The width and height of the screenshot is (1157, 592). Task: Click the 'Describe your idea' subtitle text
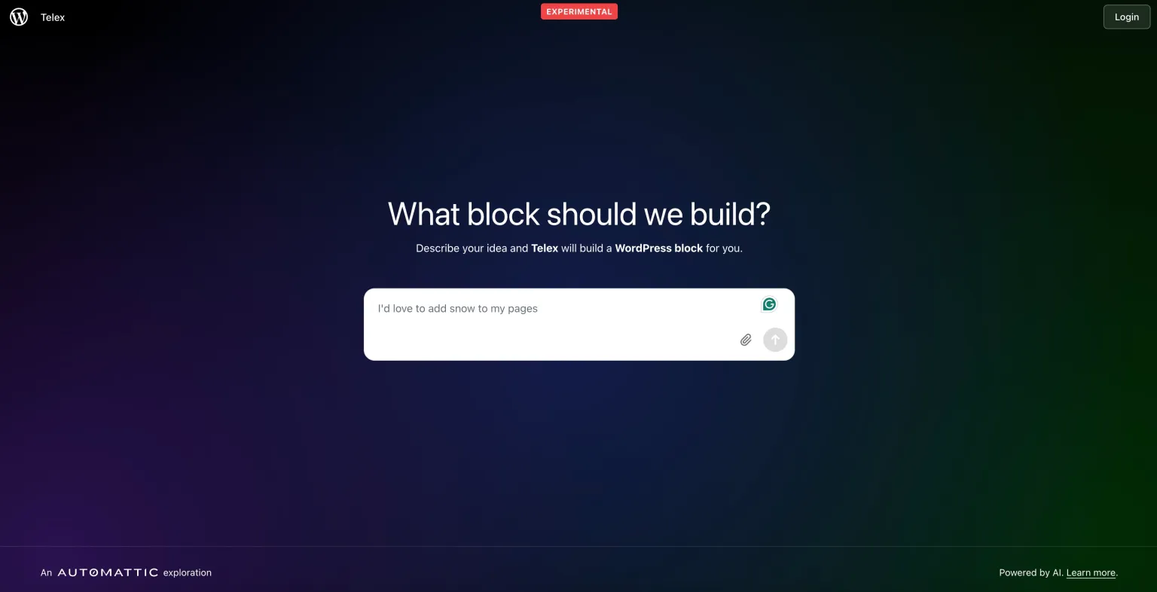462,248
